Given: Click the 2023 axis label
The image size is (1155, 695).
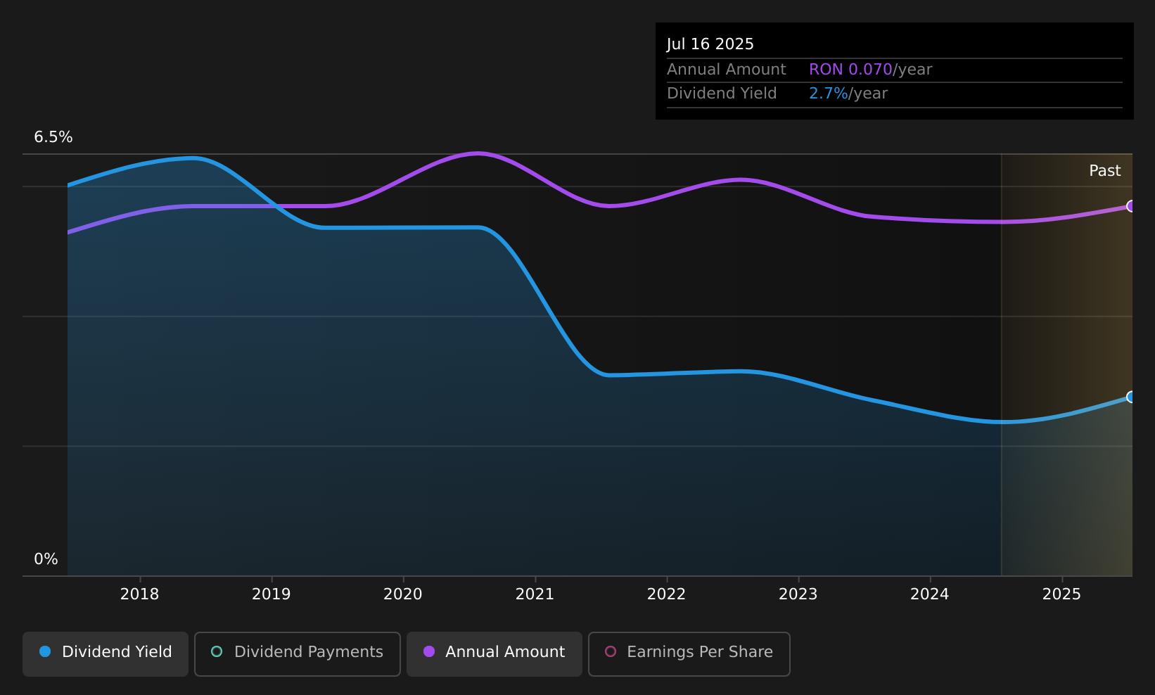Looking at the screenshot, I should pyautogui.click(x=798, y=594).
